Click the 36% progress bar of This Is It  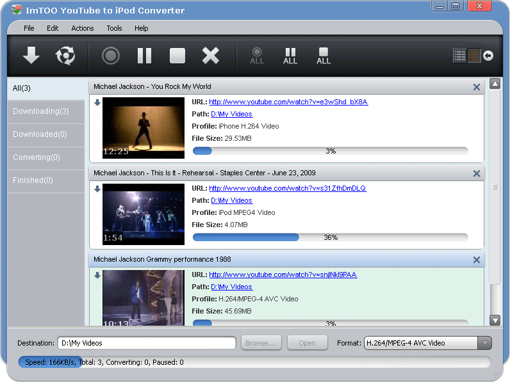point(330,237)
